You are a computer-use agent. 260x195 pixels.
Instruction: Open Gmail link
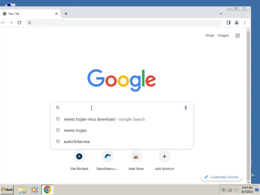(x=210, y=35)
